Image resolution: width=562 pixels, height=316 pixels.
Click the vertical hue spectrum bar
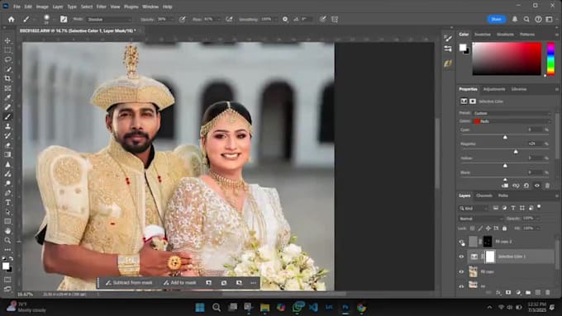pyautogui.click(x=551, y=59)
